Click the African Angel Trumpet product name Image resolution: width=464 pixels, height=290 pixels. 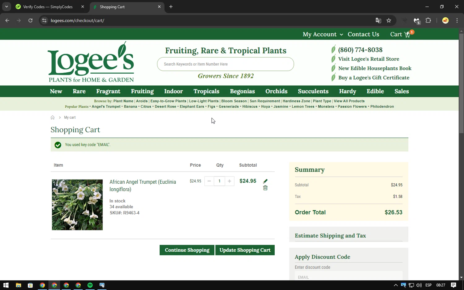143,186
